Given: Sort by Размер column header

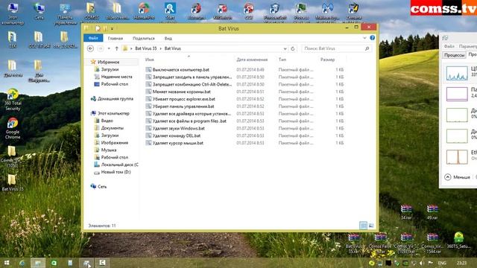Looking at the screenshot, I should tap(327, 60).
